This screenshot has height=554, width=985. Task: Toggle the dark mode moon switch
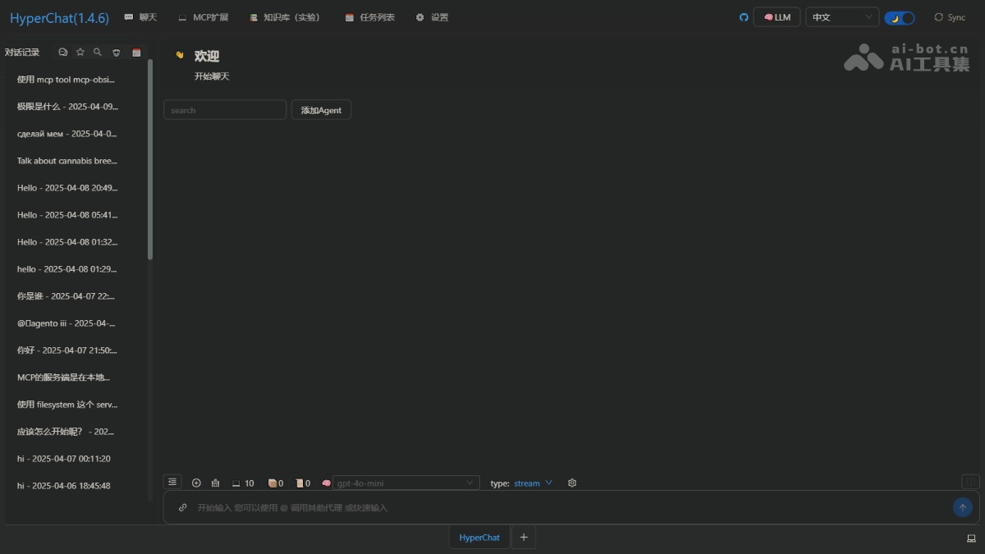900,17
